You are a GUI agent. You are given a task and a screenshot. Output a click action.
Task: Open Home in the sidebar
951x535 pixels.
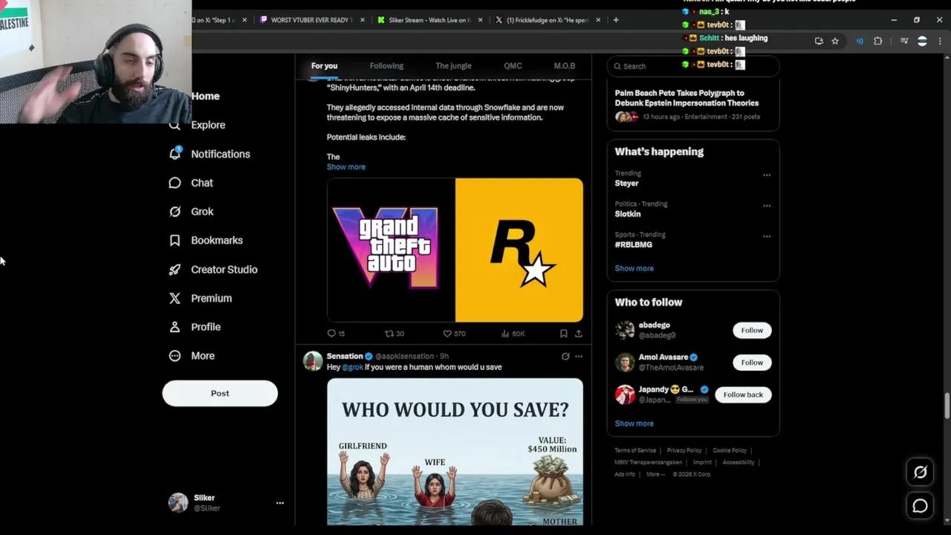[x=205, y=96]
